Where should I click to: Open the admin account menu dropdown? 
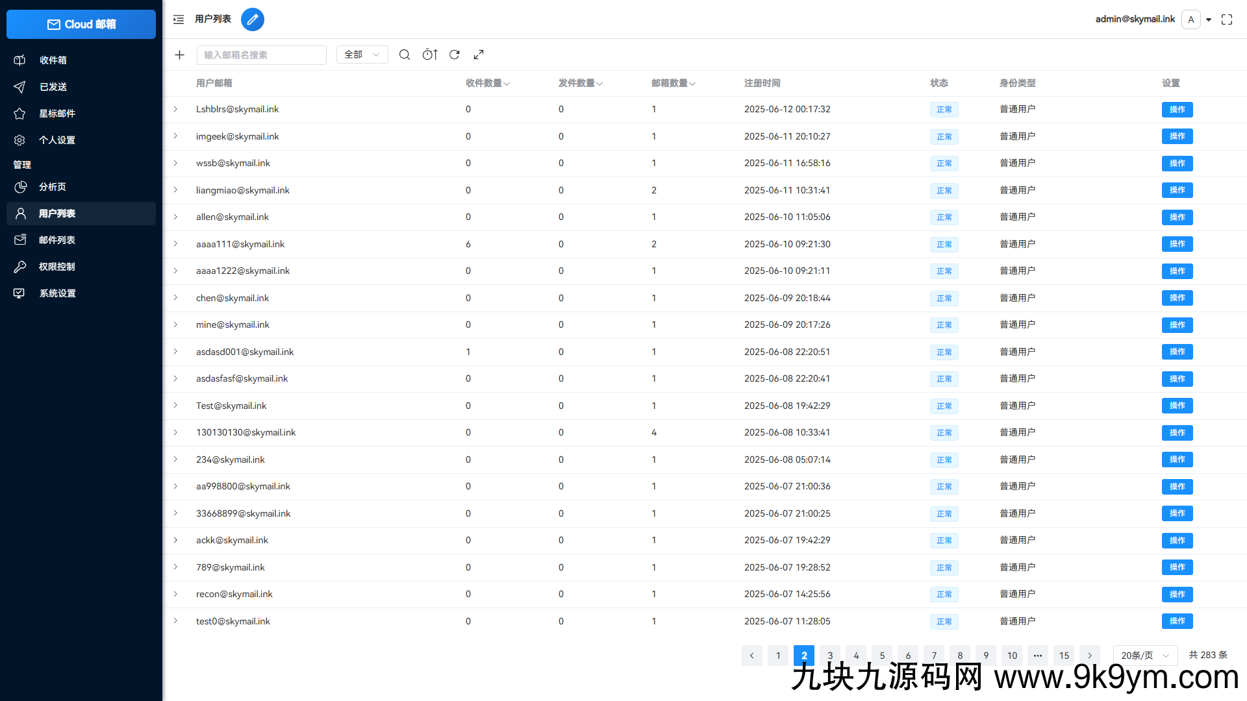click(1208, 19)
